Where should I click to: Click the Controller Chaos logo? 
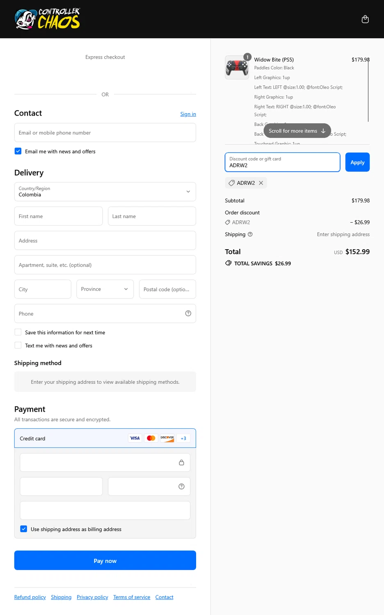coord(47,19)
